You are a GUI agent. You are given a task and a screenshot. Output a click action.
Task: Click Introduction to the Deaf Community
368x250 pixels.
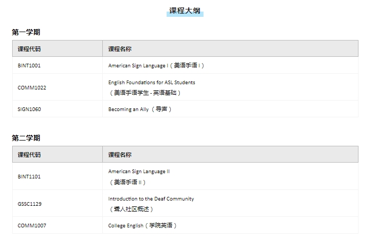tap(151, 199)
